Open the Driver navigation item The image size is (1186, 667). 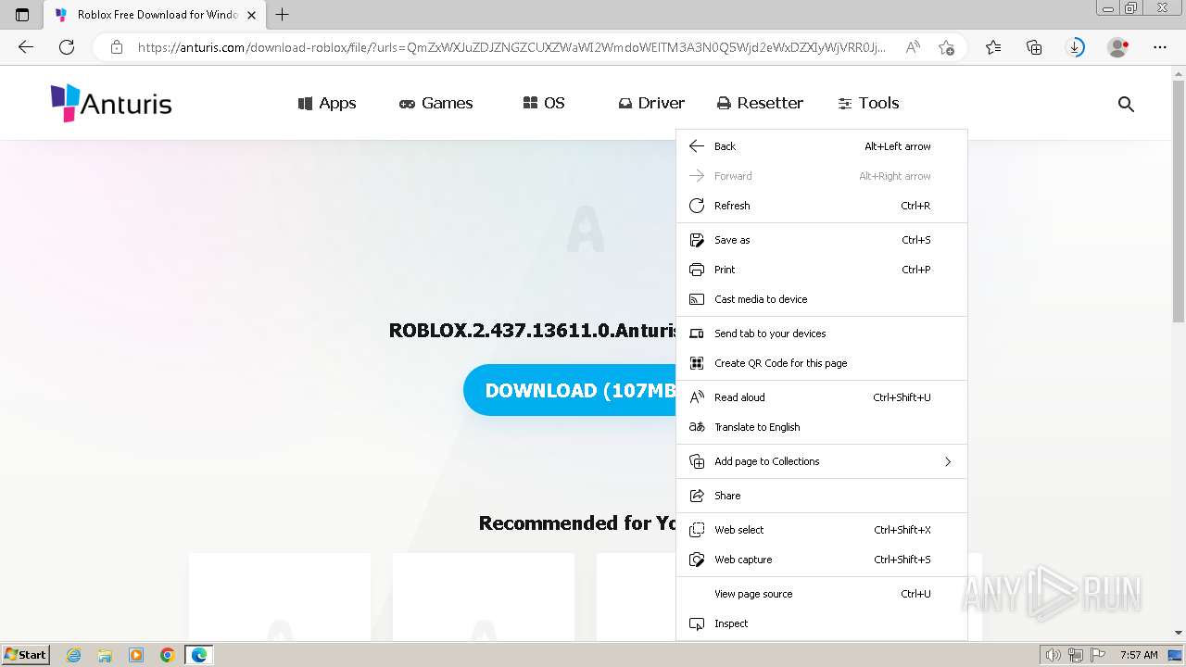click(651, 103)
